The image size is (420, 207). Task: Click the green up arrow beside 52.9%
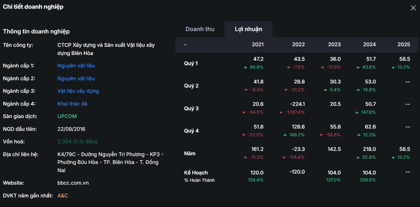[358, 158]
